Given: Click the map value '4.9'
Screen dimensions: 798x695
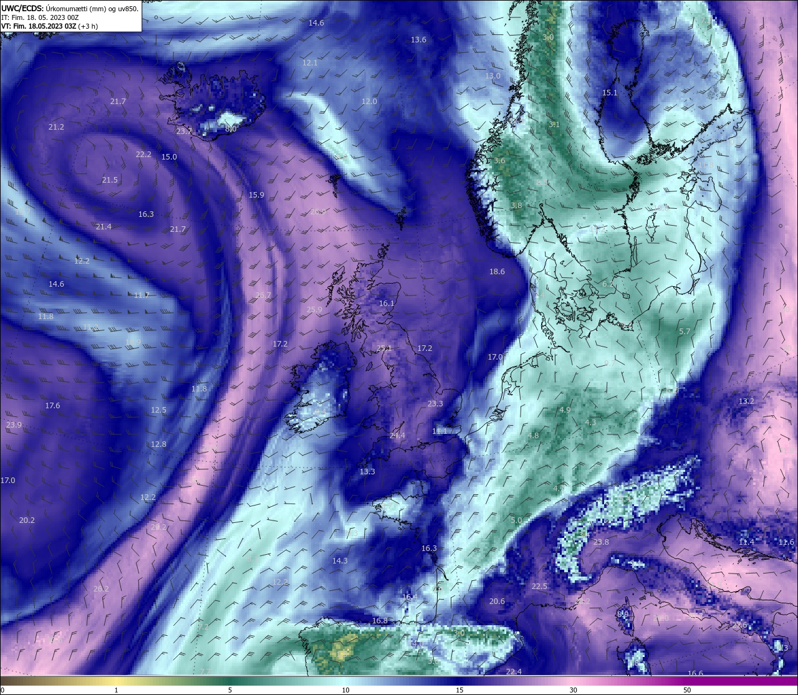Looking at the screenshot, I should [565, 410].
